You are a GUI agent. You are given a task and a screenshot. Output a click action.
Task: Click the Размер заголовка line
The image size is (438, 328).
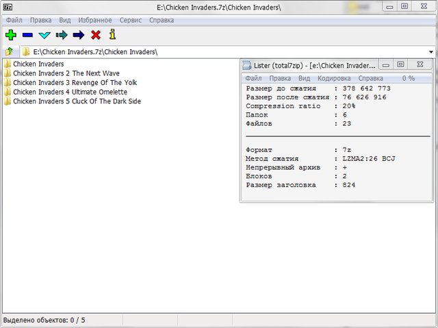pyautogui.click(x=300, y=185)
